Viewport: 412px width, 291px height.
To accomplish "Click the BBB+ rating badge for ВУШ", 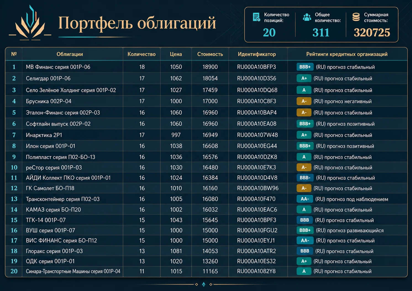I will (305, 230).
